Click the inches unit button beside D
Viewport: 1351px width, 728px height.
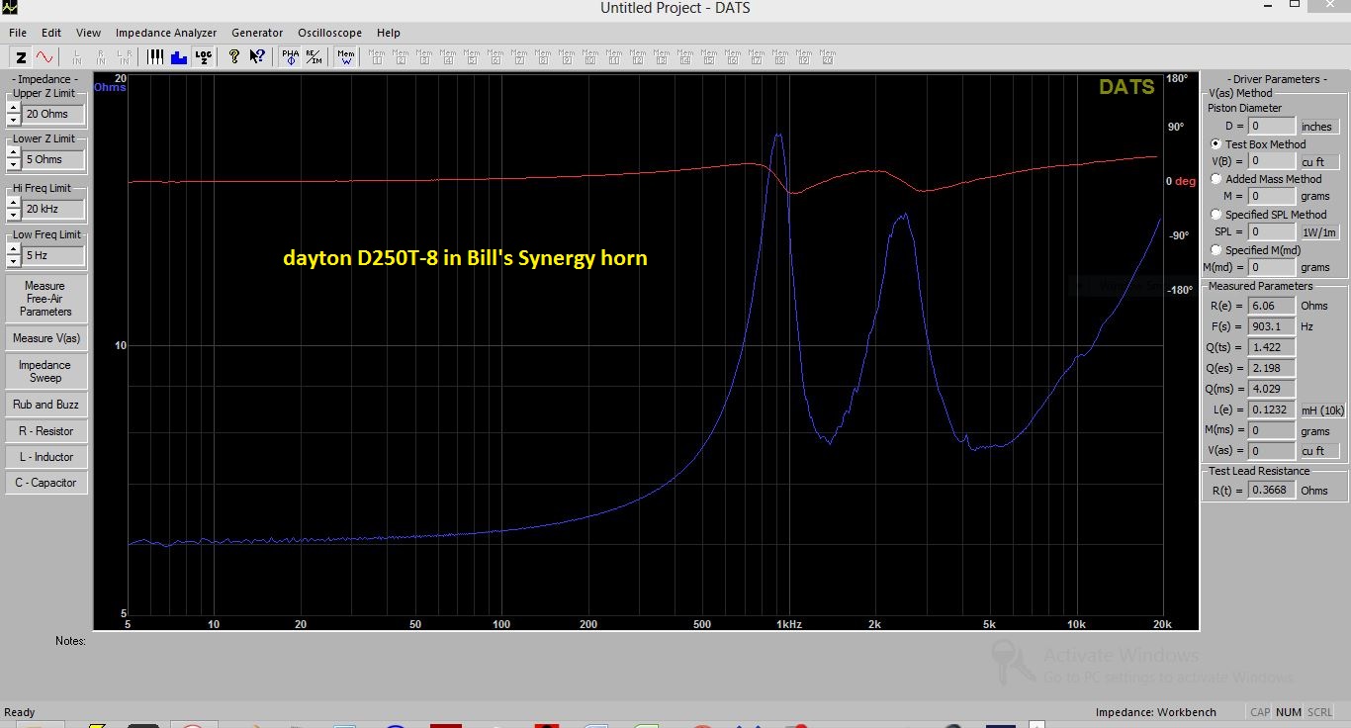click(x=1320, y=126)
